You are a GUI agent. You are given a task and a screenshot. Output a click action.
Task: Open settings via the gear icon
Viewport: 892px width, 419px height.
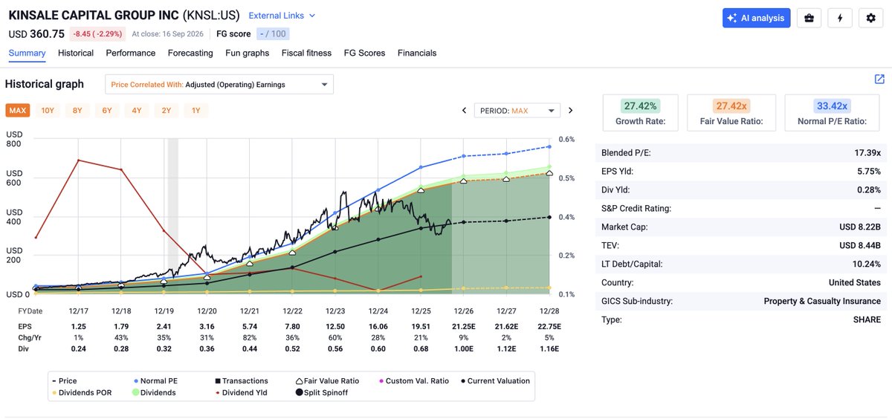[871, 18]
